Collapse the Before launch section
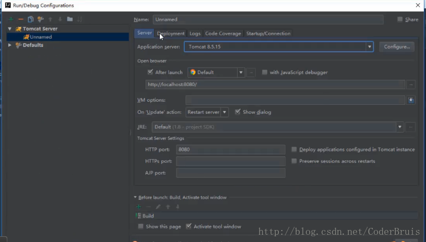426x242 pixels. coord(135,197)
